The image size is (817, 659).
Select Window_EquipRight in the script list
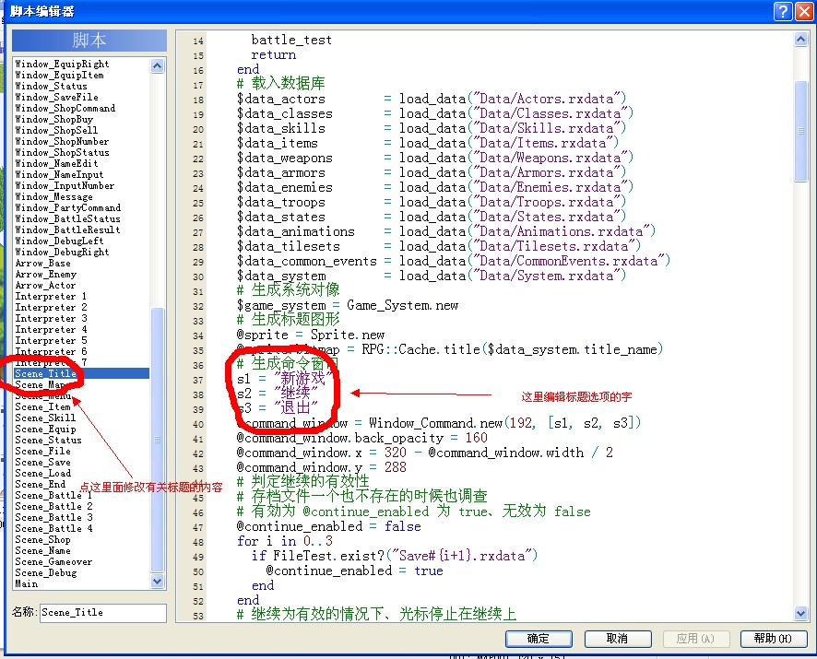coord(62,65)
